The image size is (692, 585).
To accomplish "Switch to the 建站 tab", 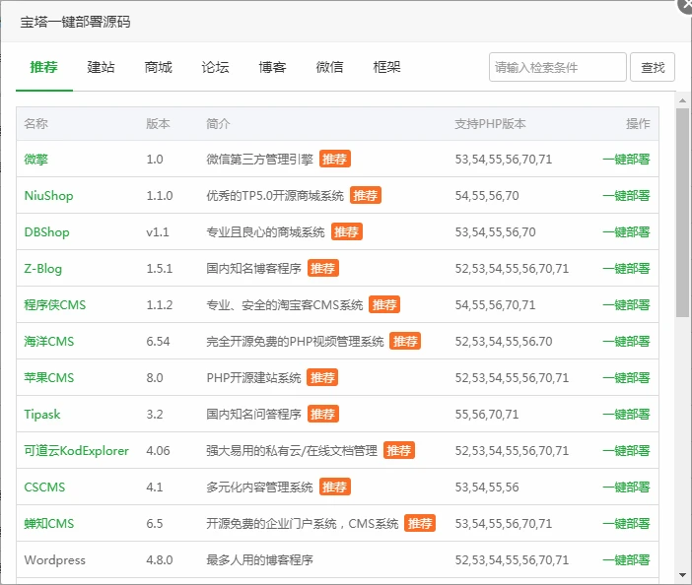I will click(x=102, y=67).
